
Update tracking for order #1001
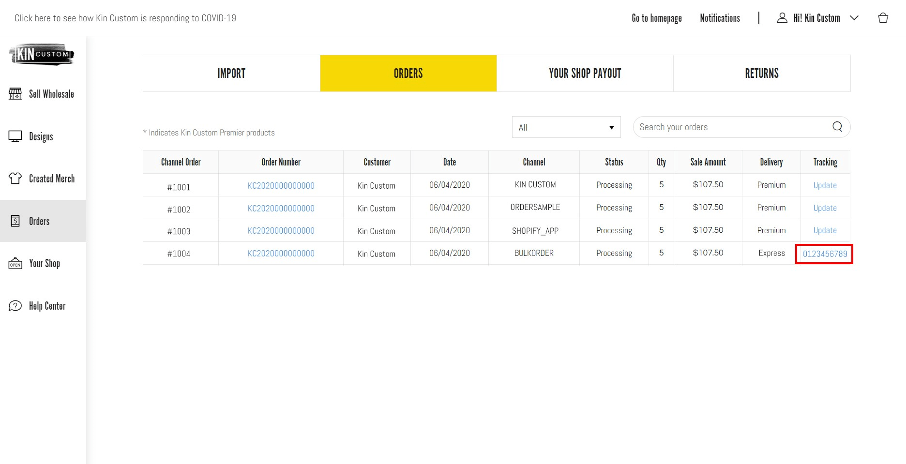click(x=824, y=185)
